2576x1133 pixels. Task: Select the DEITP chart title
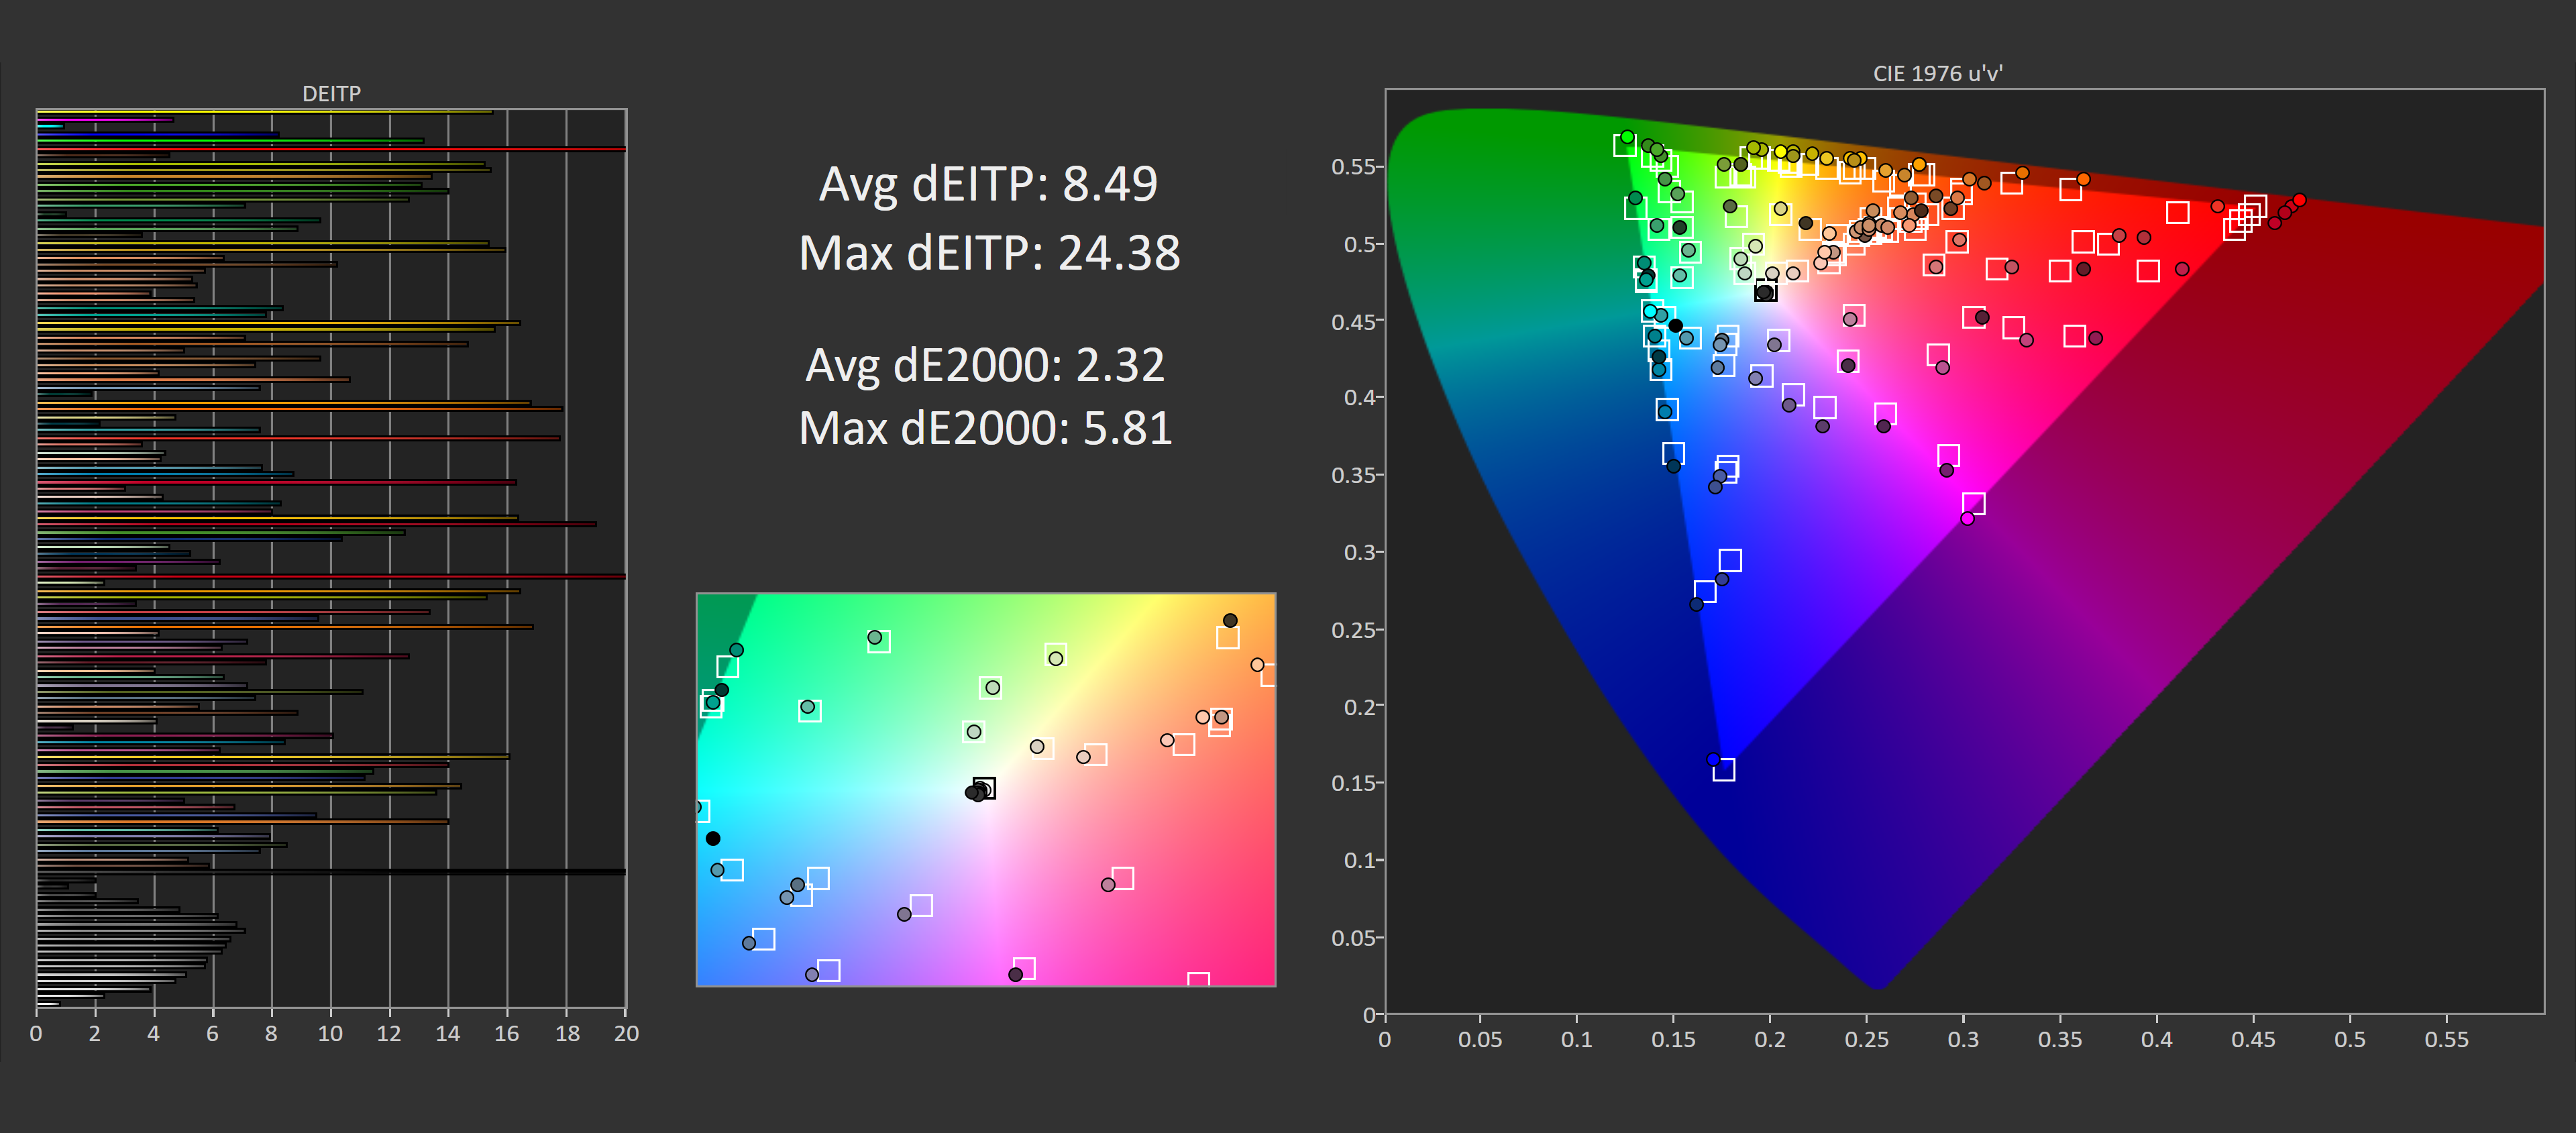coord(332,93)
